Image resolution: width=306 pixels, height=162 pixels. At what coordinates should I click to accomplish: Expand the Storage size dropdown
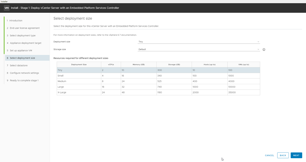pos(199,50)
